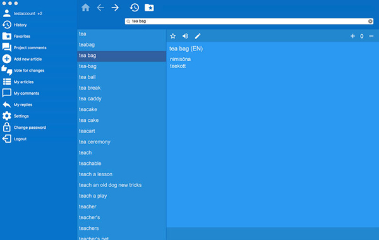Add tea bag to favorites with star icon
Screen dimensions: 379x240
click(x=173, y=36)
